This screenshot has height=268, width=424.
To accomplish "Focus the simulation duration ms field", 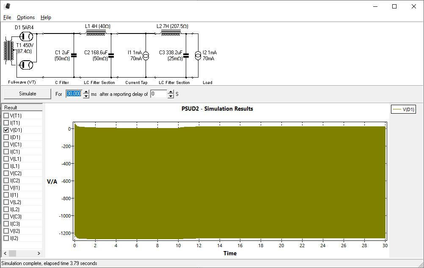I will click(x=74, y=94).
